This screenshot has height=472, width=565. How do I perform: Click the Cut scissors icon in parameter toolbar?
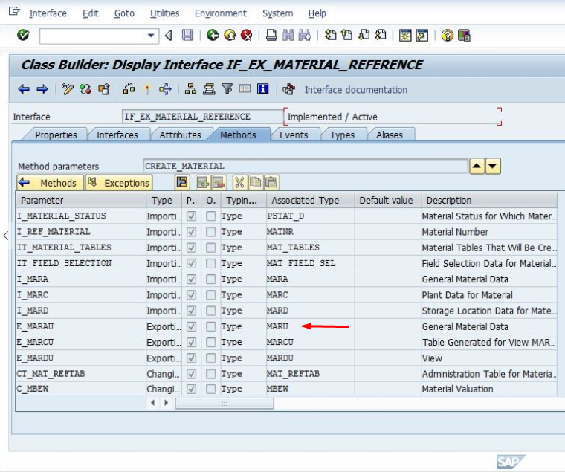(239, 182)
